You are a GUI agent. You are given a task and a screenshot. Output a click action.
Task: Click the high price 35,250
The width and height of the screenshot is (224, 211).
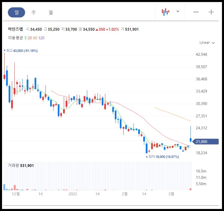pyautogui.click(x=53, y=29)
